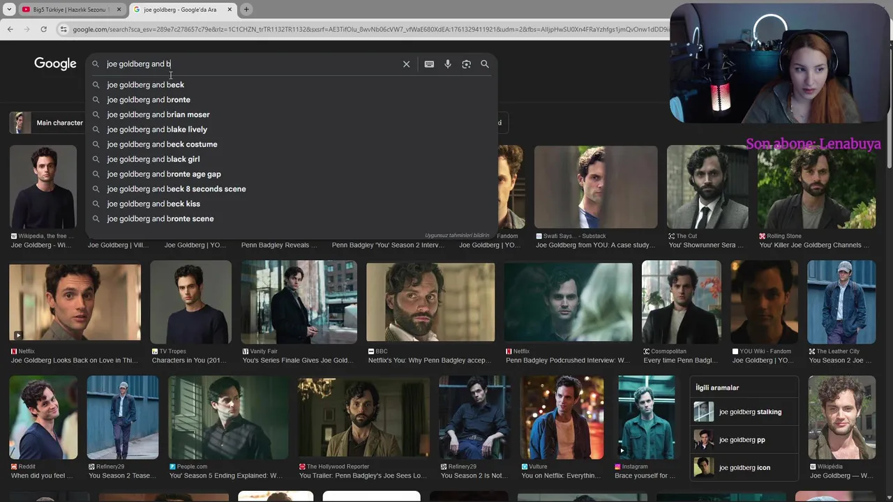
Task: Go back to previous page
Action: 10,29
